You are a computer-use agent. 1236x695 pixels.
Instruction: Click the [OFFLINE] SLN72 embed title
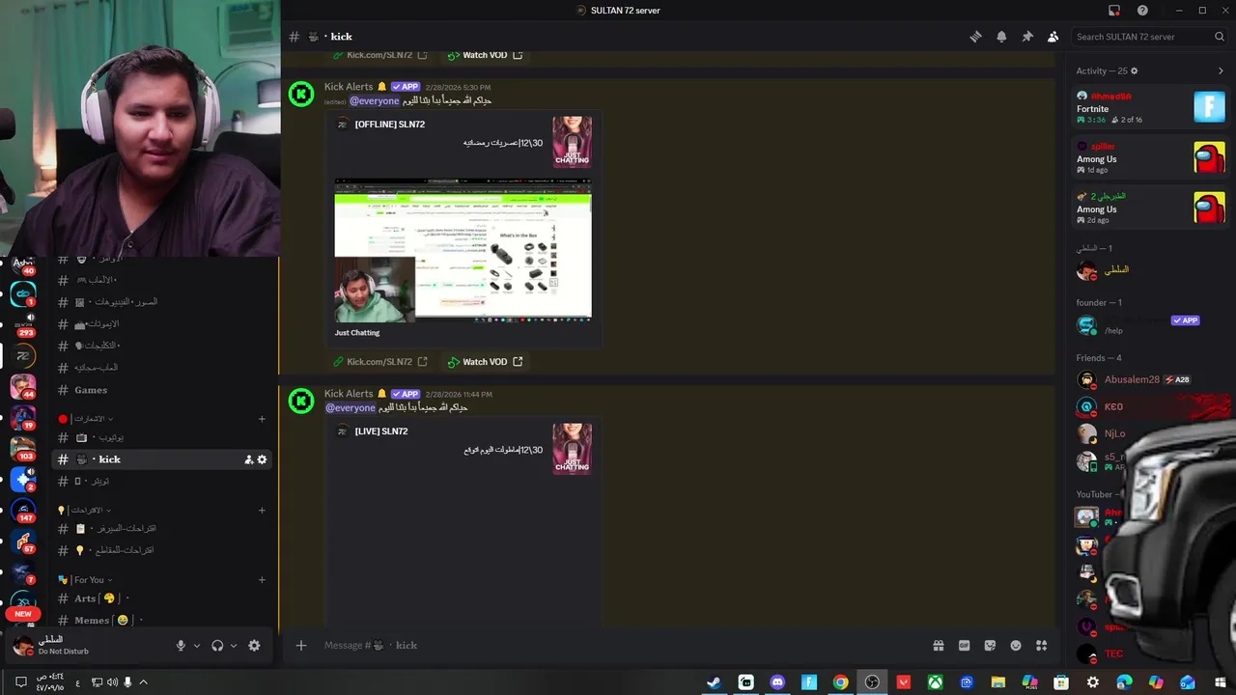(389, 125)
